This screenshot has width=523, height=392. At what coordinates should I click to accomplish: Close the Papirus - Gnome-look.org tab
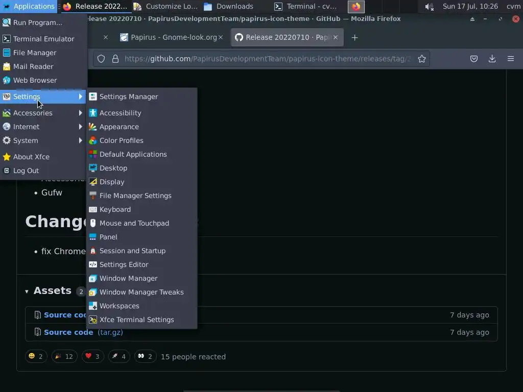221,37
